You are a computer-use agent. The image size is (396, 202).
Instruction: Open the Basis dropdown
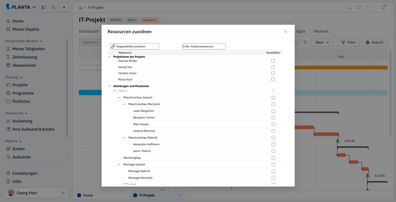point(322,43)
